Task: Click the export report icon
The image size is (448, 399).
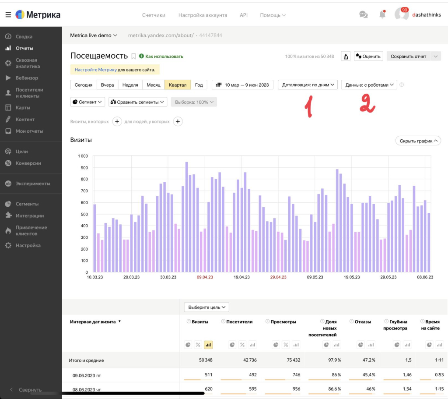Action: click(346, 56)
